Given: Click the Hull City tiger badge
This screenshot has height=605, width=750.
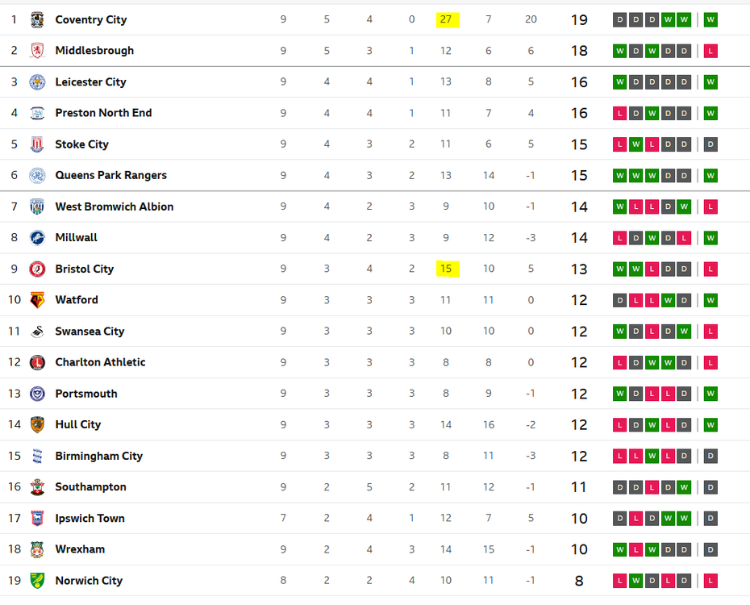Looking at the screenshot, I should point(37,424).
